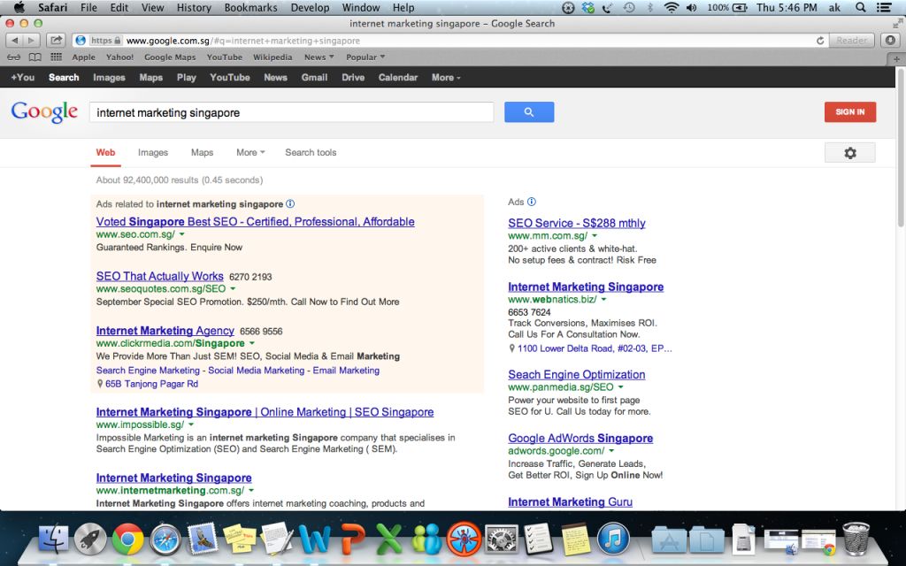
Task: Click Gmail in the Google black bar
Action: pyautogui.click(x=314, y=78)
